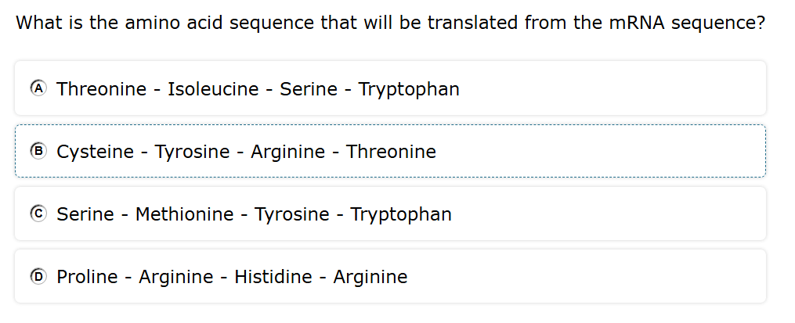795x323 pixels.
Task: Click "Threonine" at the end of option B
Action: tap(391, 152)
